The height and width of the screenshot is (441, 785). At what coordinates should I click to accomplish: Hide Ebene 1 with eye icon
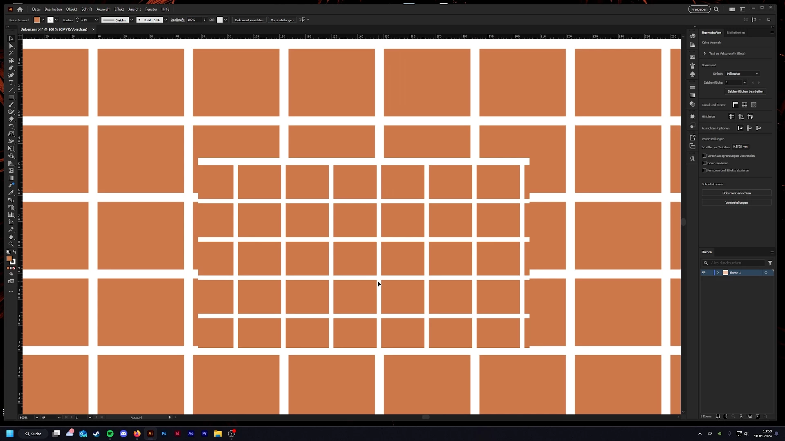pos(704,272)
